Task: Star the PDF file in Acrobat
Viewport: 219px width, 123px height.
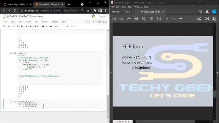Action: tap(121, 18)
